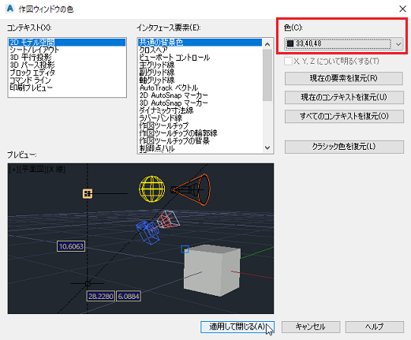Viewport: 411px width, 340px height.
Task: Click 現在のコンテキストを復元(U) button
Action: pyautogui.click(x=344, y=97)
